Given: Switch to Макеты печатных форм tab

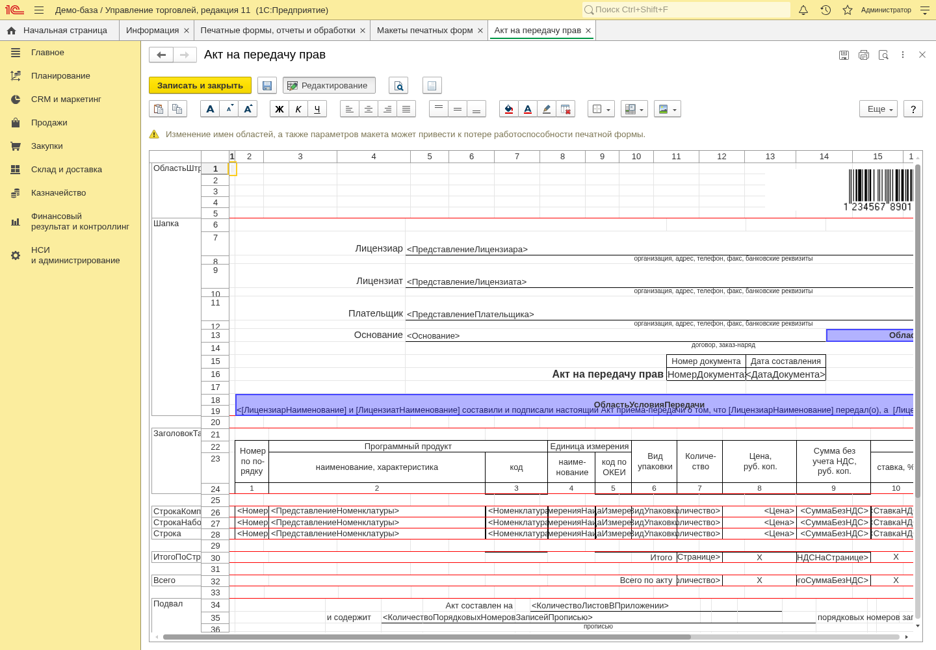Looking at the screenshot, I should coord(430,31).
